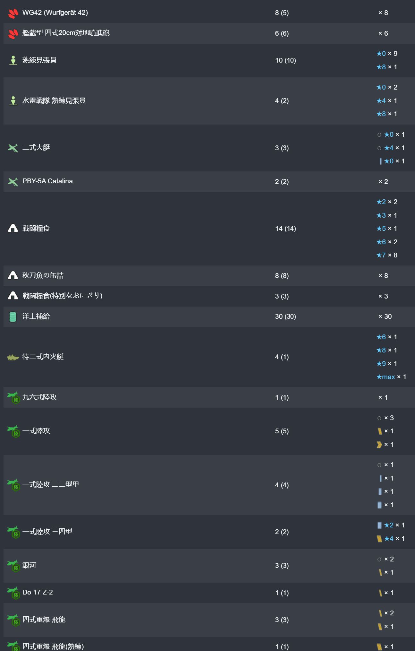Click the amphibious tank icon beside 特二式内火艇
This screenshot has width=415, height=651.
click(x=13, y=357)
